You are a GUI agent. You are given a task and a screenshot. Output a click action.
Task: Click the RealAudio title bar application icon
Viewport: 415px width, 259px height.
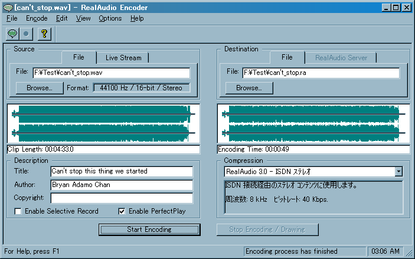click(x=8, y=8)
